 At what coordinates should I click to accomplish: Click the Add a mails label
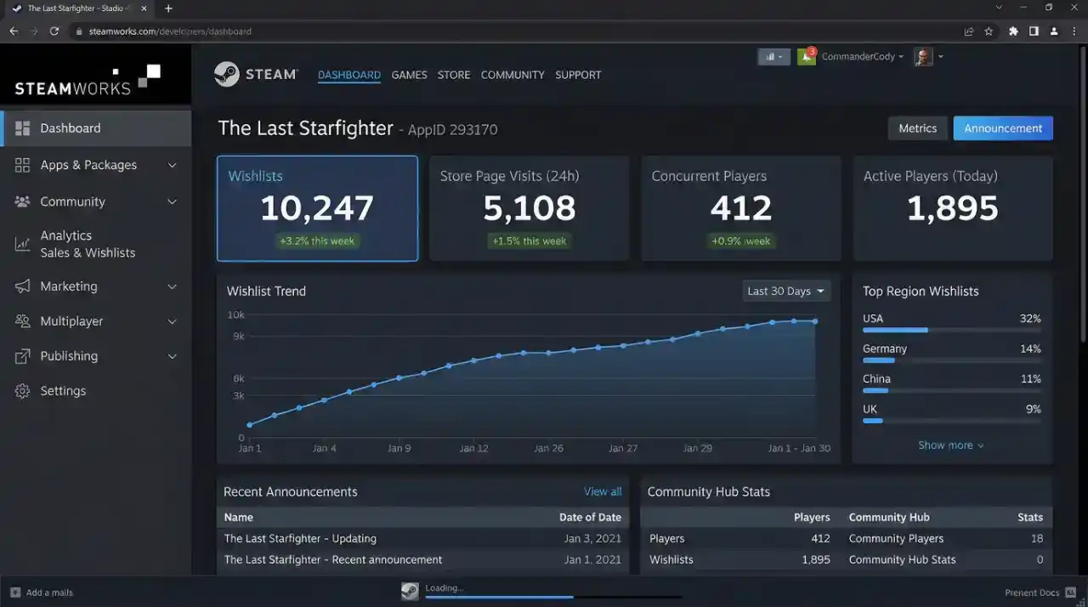coord(49,593)
